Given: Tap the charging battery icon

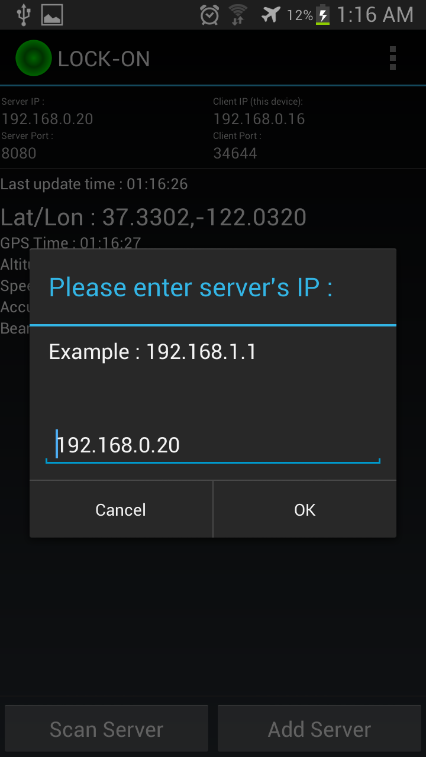Looking at the screenshot, I should coord(322,15).
